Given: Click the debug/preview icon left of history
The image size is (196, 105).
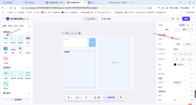Looking at the screenshot, I should (x=172, y=19).
